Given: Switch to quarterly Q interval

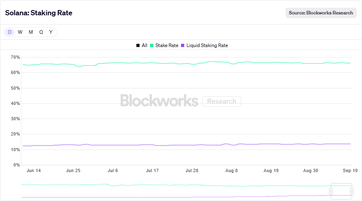Looking at the screenshot, I should click(41, 32).
